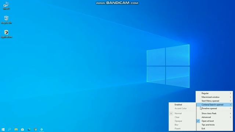Launch Microsoft Edge from taskbar
The image size is (235, 132).
[x=29, y=129]
